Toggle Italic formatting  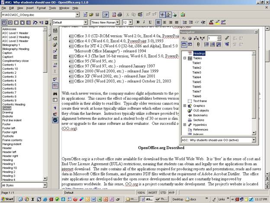[x=144, y=22]
